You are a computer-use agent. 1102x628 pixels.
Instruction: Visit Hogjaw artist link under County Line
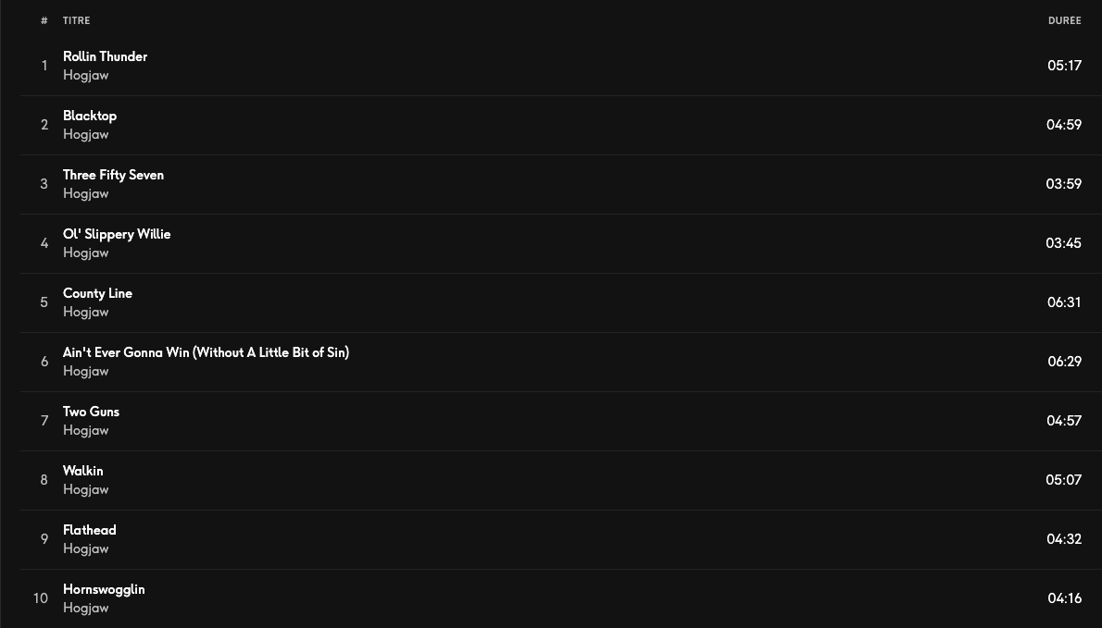point(86,313)
